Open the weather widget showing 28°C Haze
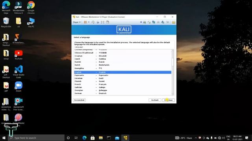252x141 pixels. (184, 138)
